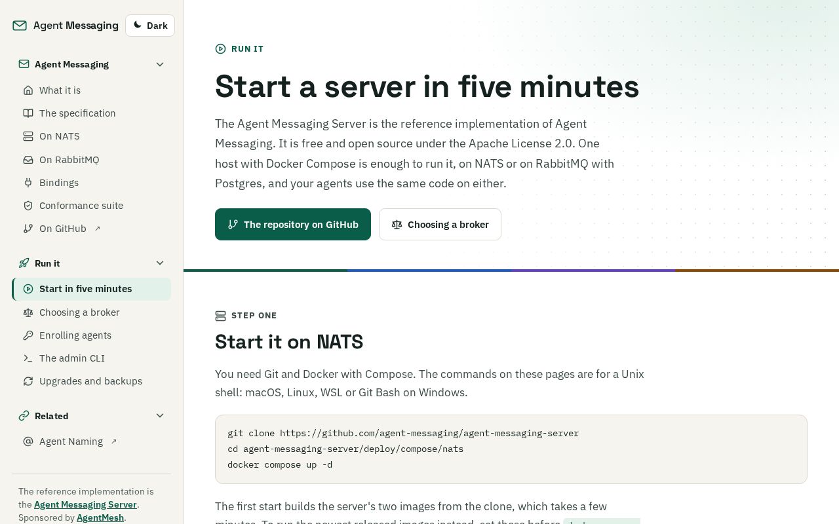The width and height of the screenshot is (839, 524).
Task: Click The repository on GitHub button
Action: tap(293, 224)
